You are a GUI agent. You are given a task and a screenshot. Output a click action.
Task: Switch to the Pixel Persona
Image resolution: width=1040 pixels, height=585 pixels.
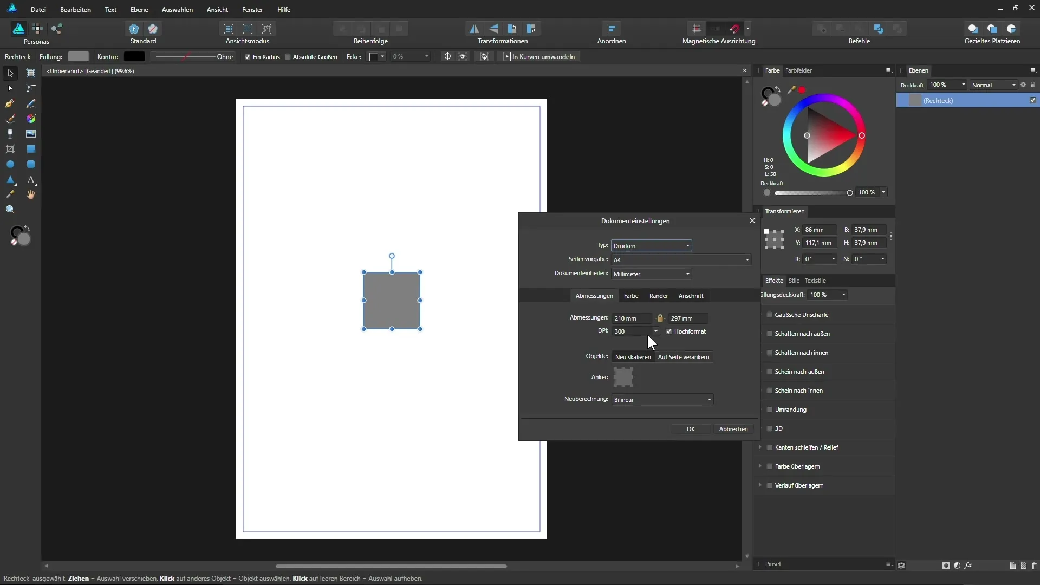(37, 29)
